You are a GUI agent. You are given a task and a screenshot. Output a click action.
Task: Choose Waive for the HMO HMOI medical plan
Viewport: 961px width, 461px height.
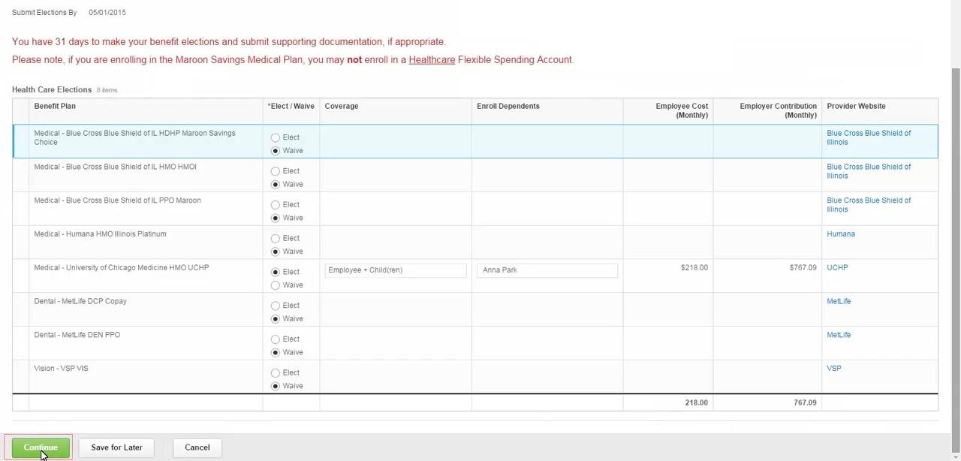click(x=276, y=185)
